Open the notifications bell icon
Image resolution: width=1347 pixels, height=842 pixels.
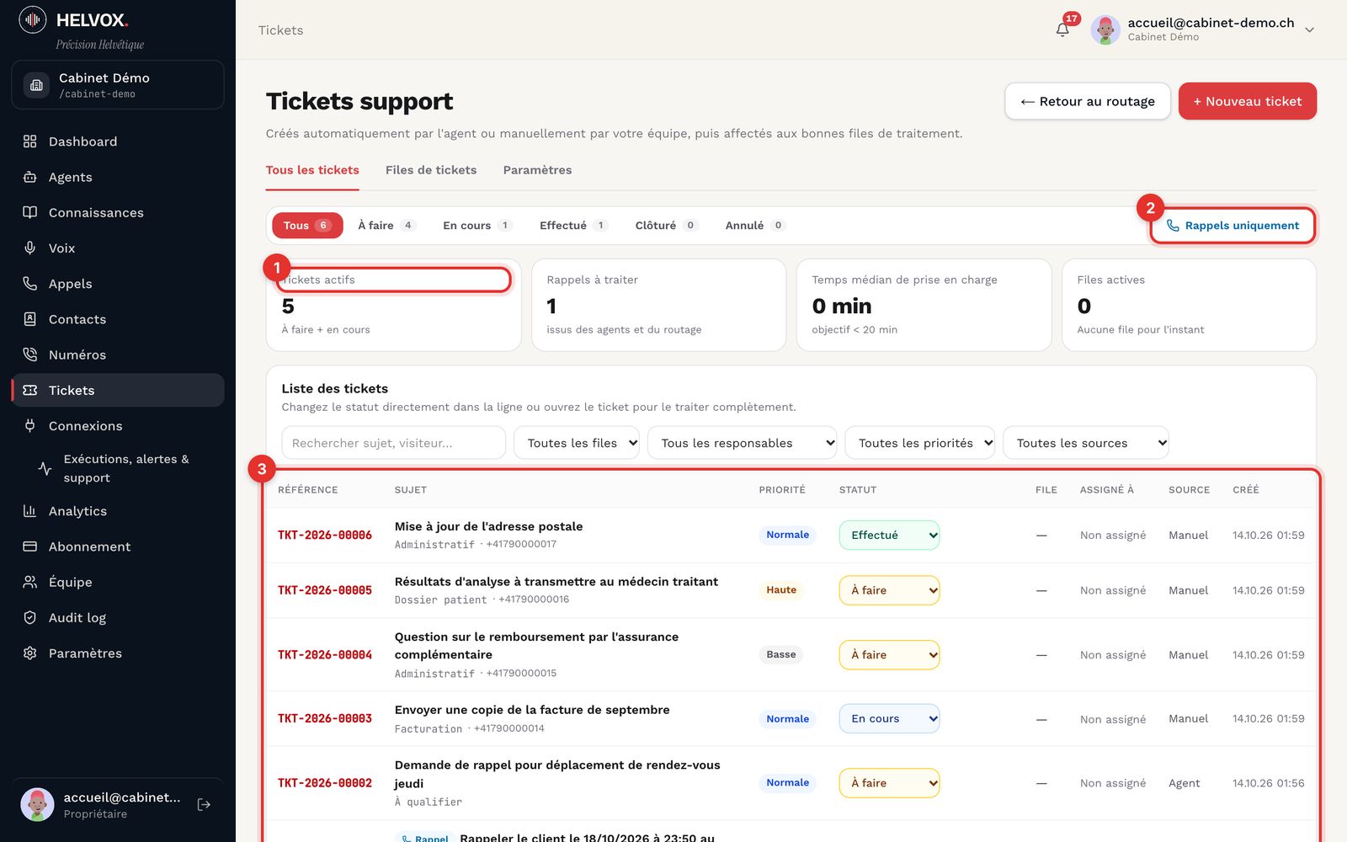(x=1062, y=29)
